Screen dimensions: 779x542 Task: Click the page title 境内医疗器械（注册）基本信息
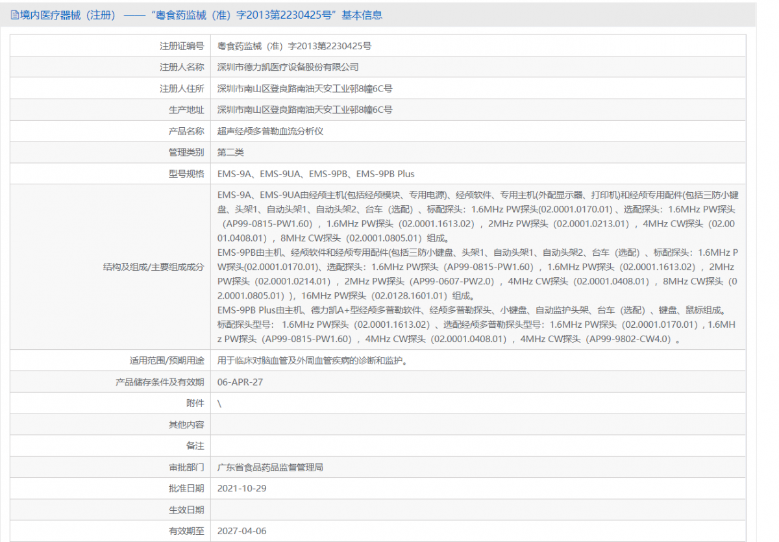tap(201, 15)
